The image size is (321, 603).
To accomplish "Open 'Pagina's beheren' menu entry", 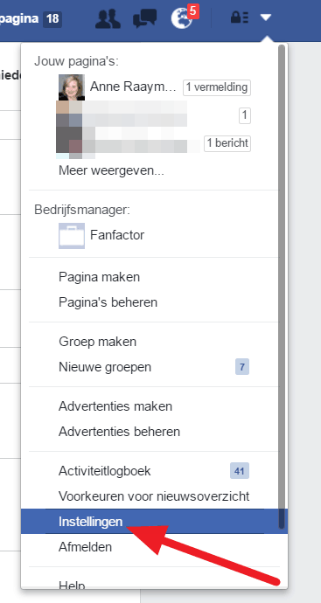I will click(x=108, y=302).
